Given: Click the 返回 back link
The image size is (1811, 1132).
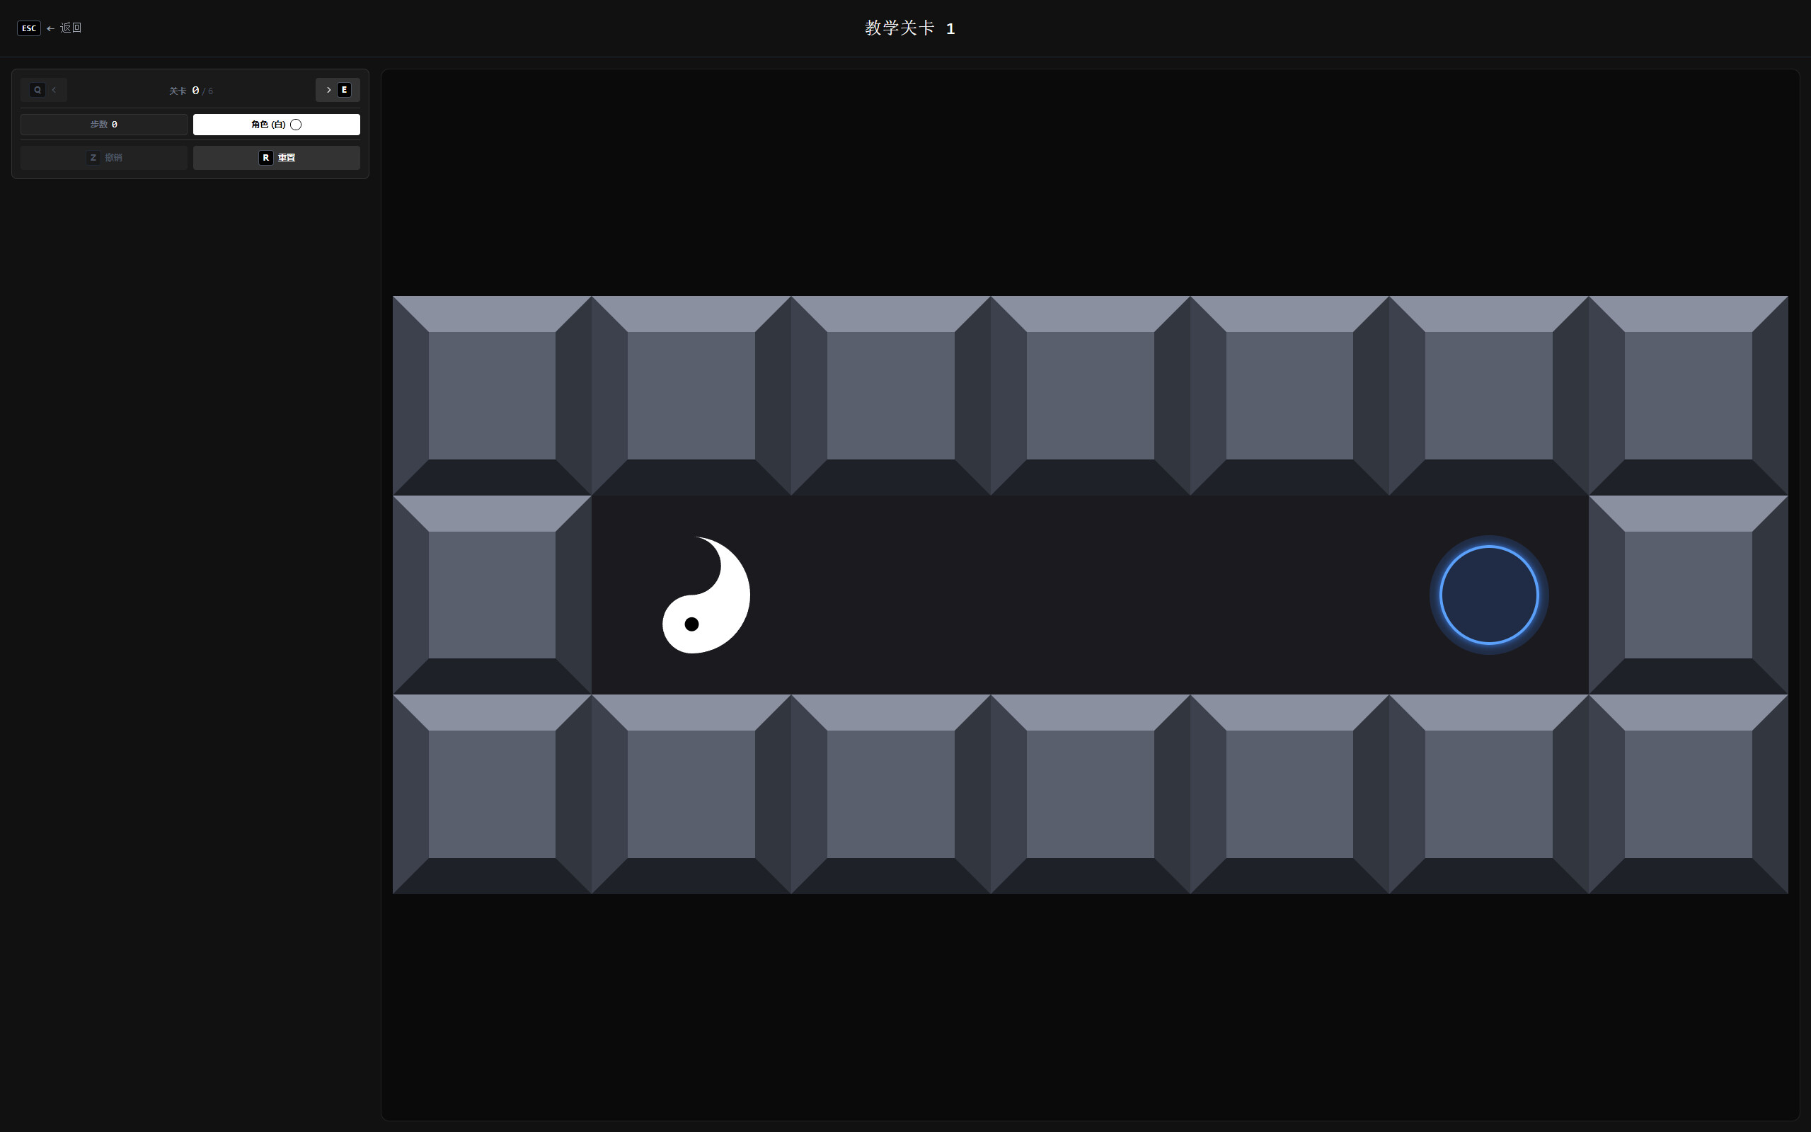Looking at the screenshot, I should [x=69, y=28].
